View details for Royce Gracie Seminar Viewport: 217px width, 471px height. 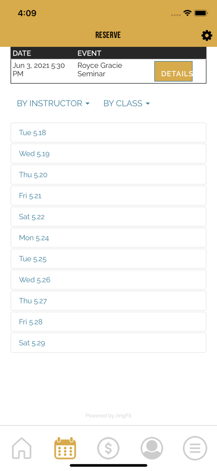tap(173, 72)
